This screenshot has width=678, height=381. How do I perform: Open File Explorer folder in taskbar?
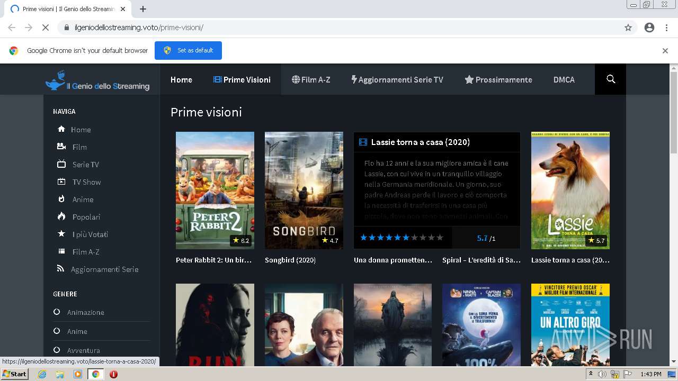tap(60, 374)
